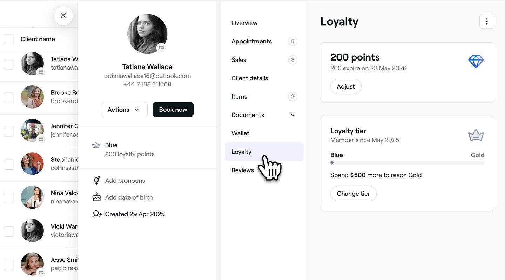
Task: Select the checkbox next to Nina Valdez
Action: click(9, 198)
